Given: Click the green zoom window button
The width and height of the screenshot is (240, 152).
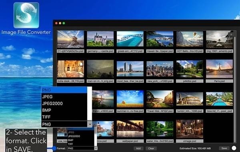Looking at the screenshot, I should pyautogui.click(x=64, y=23).
